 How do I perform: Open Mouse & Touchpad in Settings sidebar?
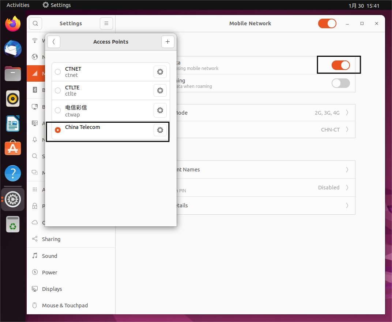pos(71,306)
